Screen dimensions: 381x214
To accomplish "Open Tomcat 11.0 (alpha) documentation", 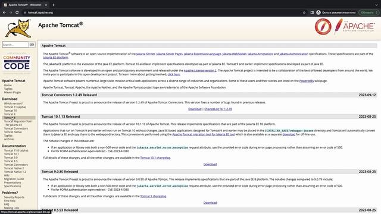I will point(16,150).
